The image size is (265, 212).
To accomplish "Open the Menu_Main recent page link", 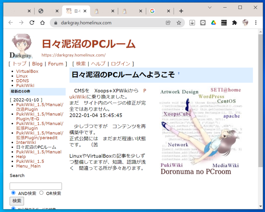I will [x=28, y=166].
